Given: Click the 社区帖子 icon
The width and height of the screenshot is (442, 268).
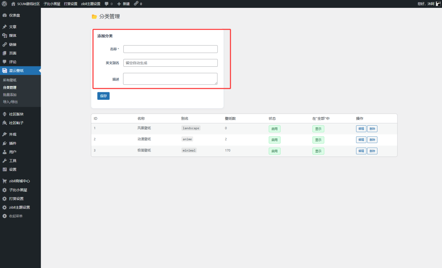Looking at the screenshot, I should point(5,123).
